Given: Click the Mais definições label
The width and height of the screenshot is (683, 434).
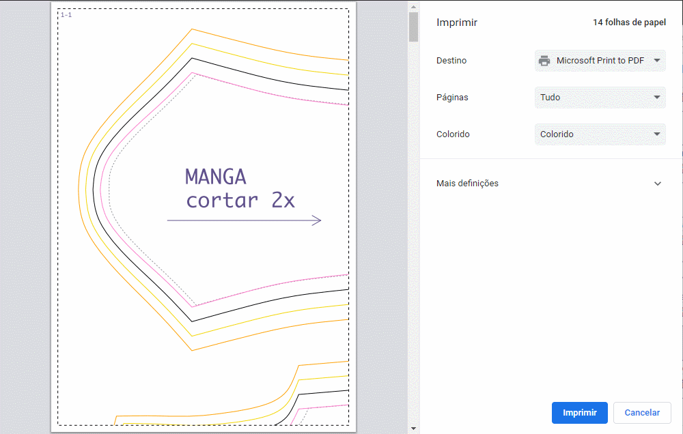Looking at the screenshot, I should pyautogui.click(x=467, y=184).
